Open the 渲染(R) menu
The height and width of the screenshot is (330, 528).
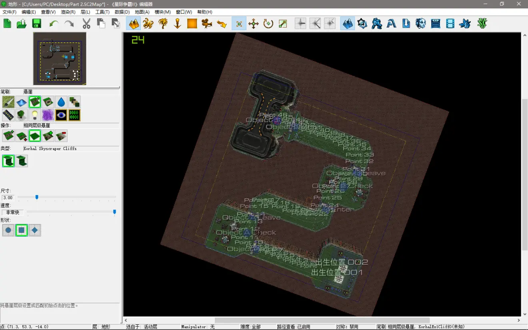point(68,12)
